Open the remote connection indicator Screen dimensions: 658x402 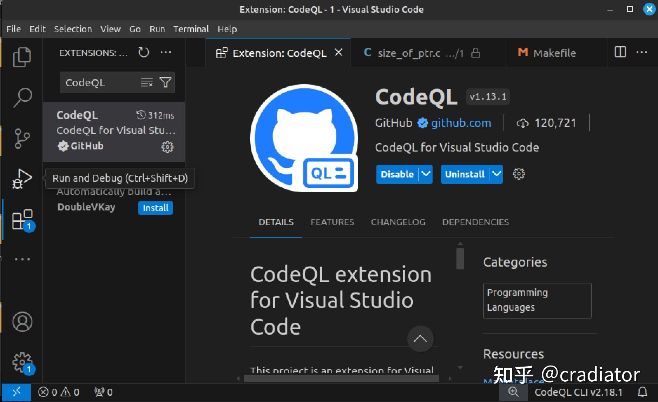[x=17, y=392]
